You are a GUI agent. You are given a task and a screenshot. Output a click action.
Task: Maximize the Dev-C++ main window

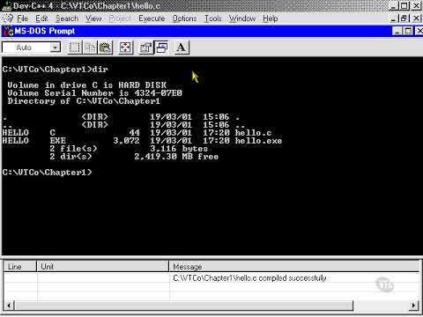(404, 5)
